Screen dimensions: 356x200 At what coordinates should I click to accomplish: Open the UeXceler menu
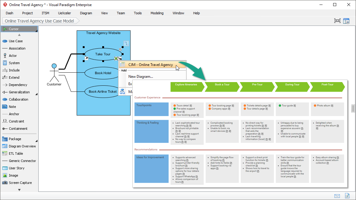click(65, 13)
